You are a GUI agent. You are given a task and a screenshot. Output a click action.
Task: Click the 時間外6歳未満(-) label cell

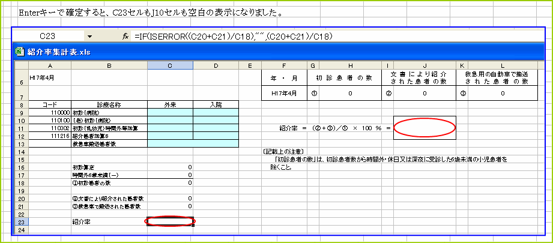109,175
